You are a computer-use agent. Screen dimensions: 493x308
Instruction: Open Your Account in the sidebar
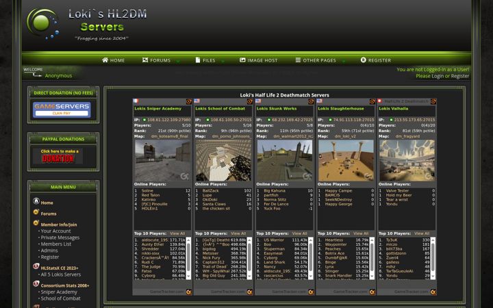click(55, 231)
